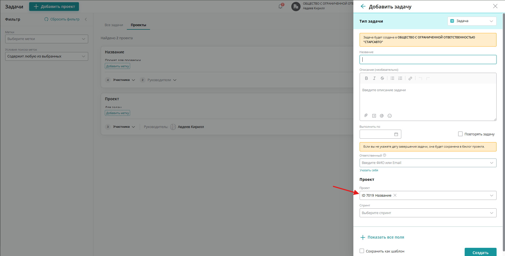
Task: Expand the Проект dropdown arrow
Action: pyautogui.click(x=492, y=196)
